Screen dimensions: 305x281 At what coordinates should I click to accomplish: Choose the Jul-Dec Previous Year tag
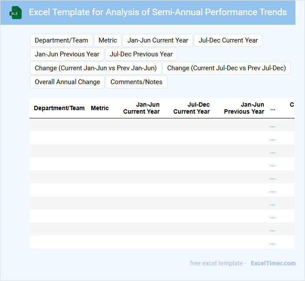[141, 54]
